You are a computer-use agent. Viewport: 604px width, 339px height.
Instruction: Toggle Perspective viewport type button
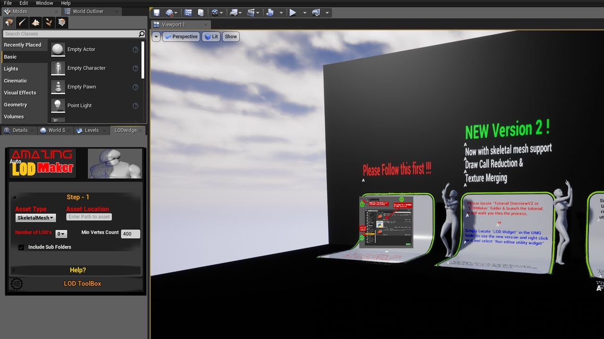click(x=181, y=37)
